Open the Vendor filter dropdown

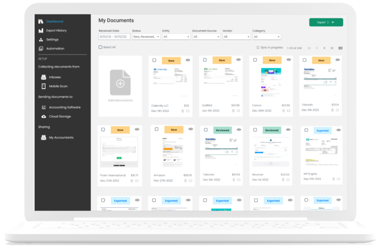coord(236,37)
